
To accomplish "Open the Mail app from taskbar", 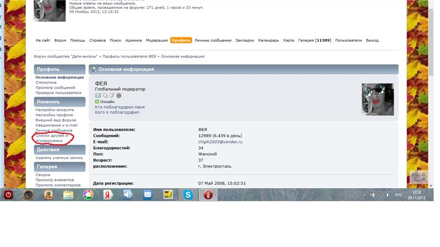I will coord(147,195).
